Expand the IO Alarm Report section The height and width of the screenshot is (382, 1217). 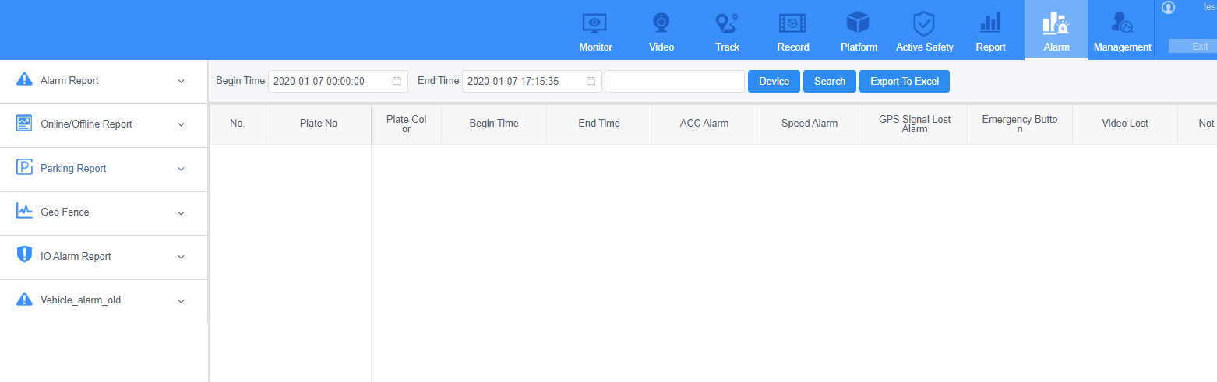[104, 257]
